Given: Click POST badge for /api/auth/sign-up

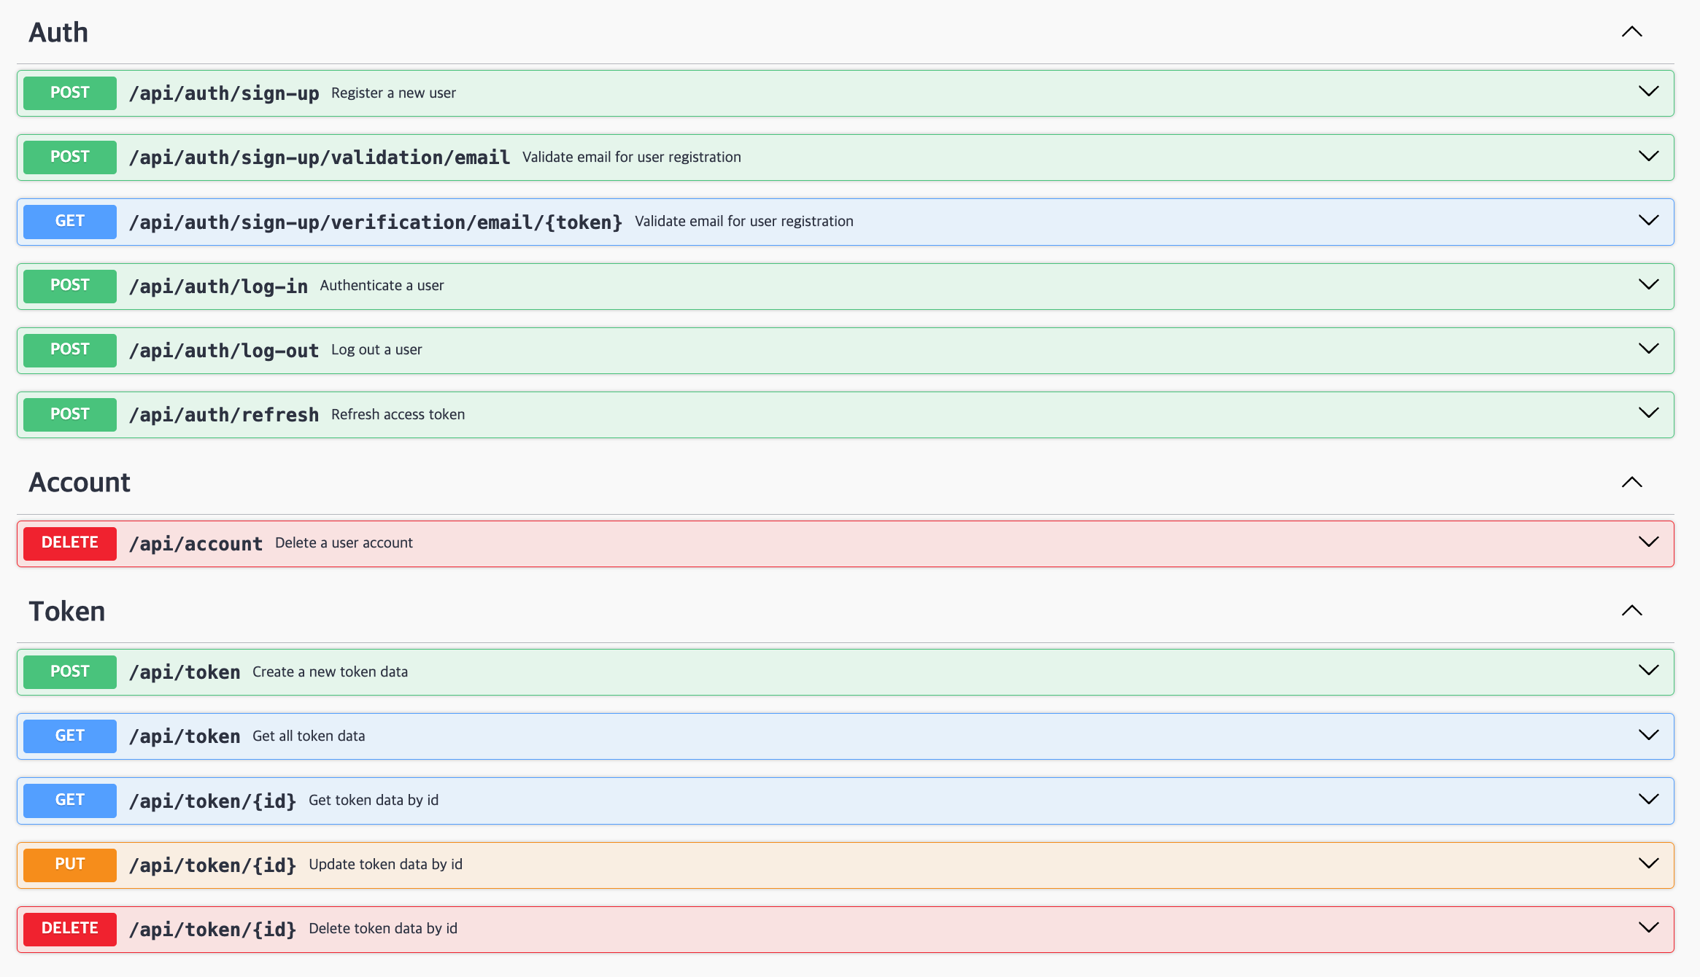Looking at the screenshot, I should pos(70,93).
